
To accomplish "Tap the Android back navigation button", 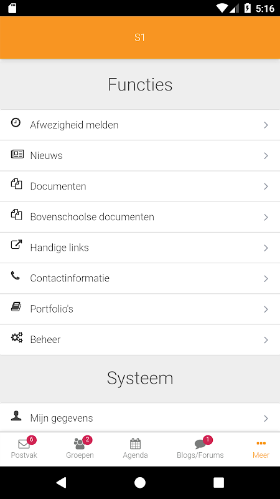I will [x=61, y=482].
